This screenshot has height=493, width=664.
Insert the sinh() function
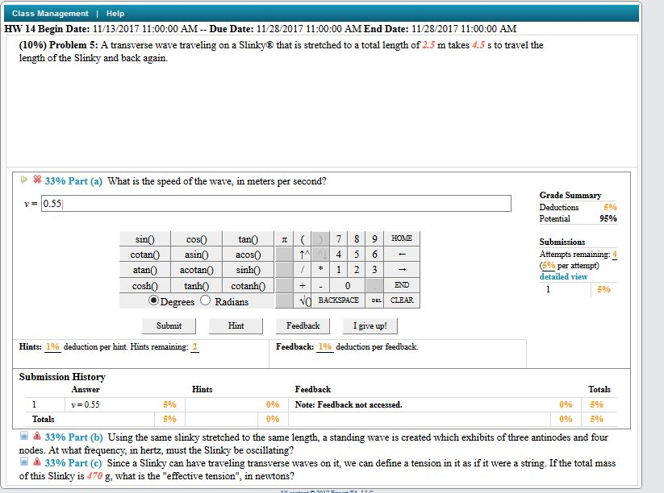coord(248,270)
